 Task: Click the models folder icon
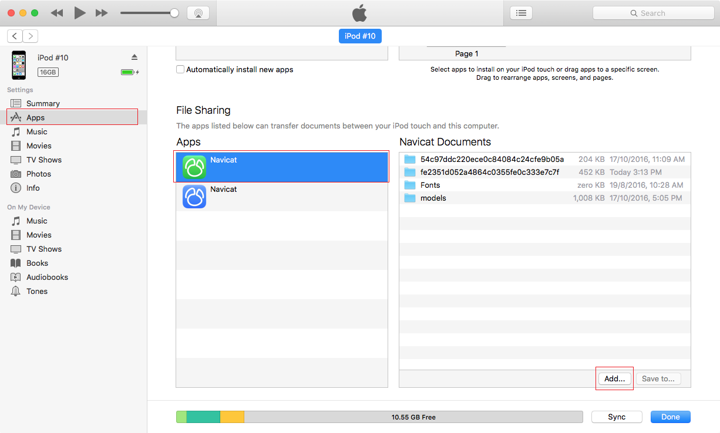click(x=410, y=198)
